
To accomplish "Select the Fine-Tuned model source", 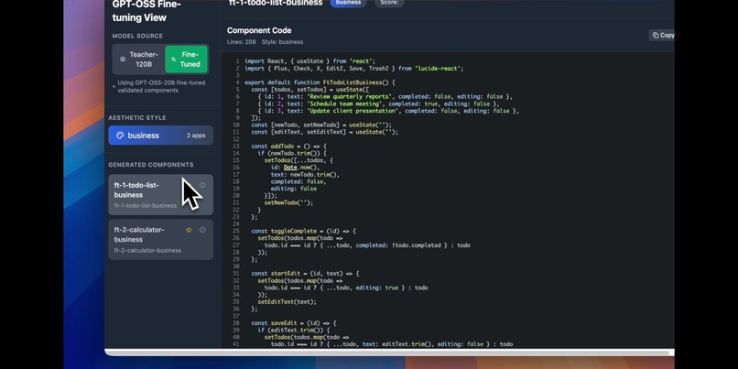I will pyautogui.click(x=187, y=60).
